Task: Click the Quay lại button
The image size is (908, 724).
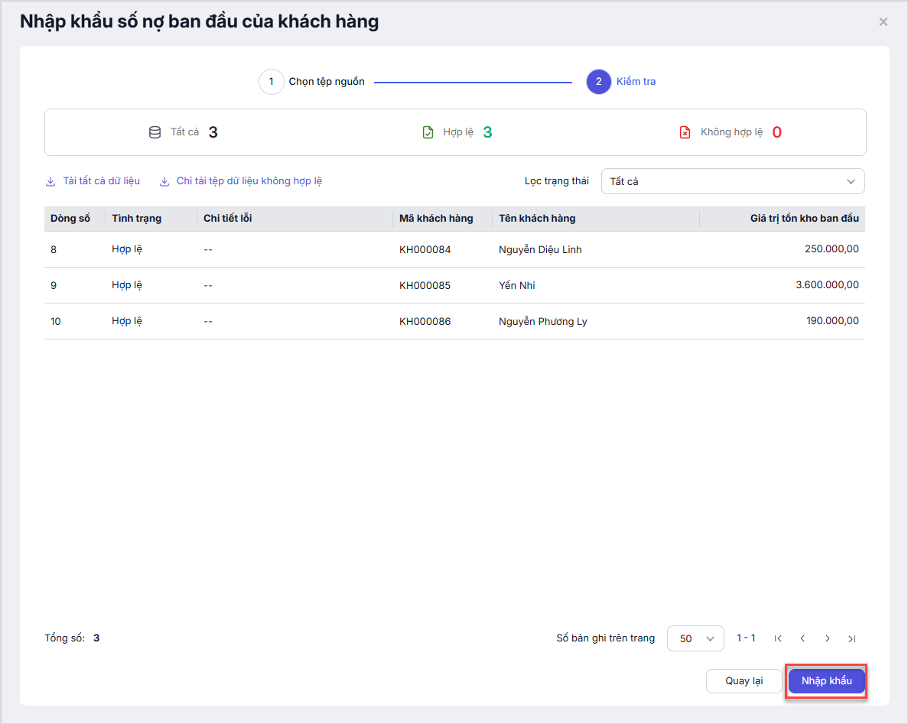Action: (x=744, y=681)
